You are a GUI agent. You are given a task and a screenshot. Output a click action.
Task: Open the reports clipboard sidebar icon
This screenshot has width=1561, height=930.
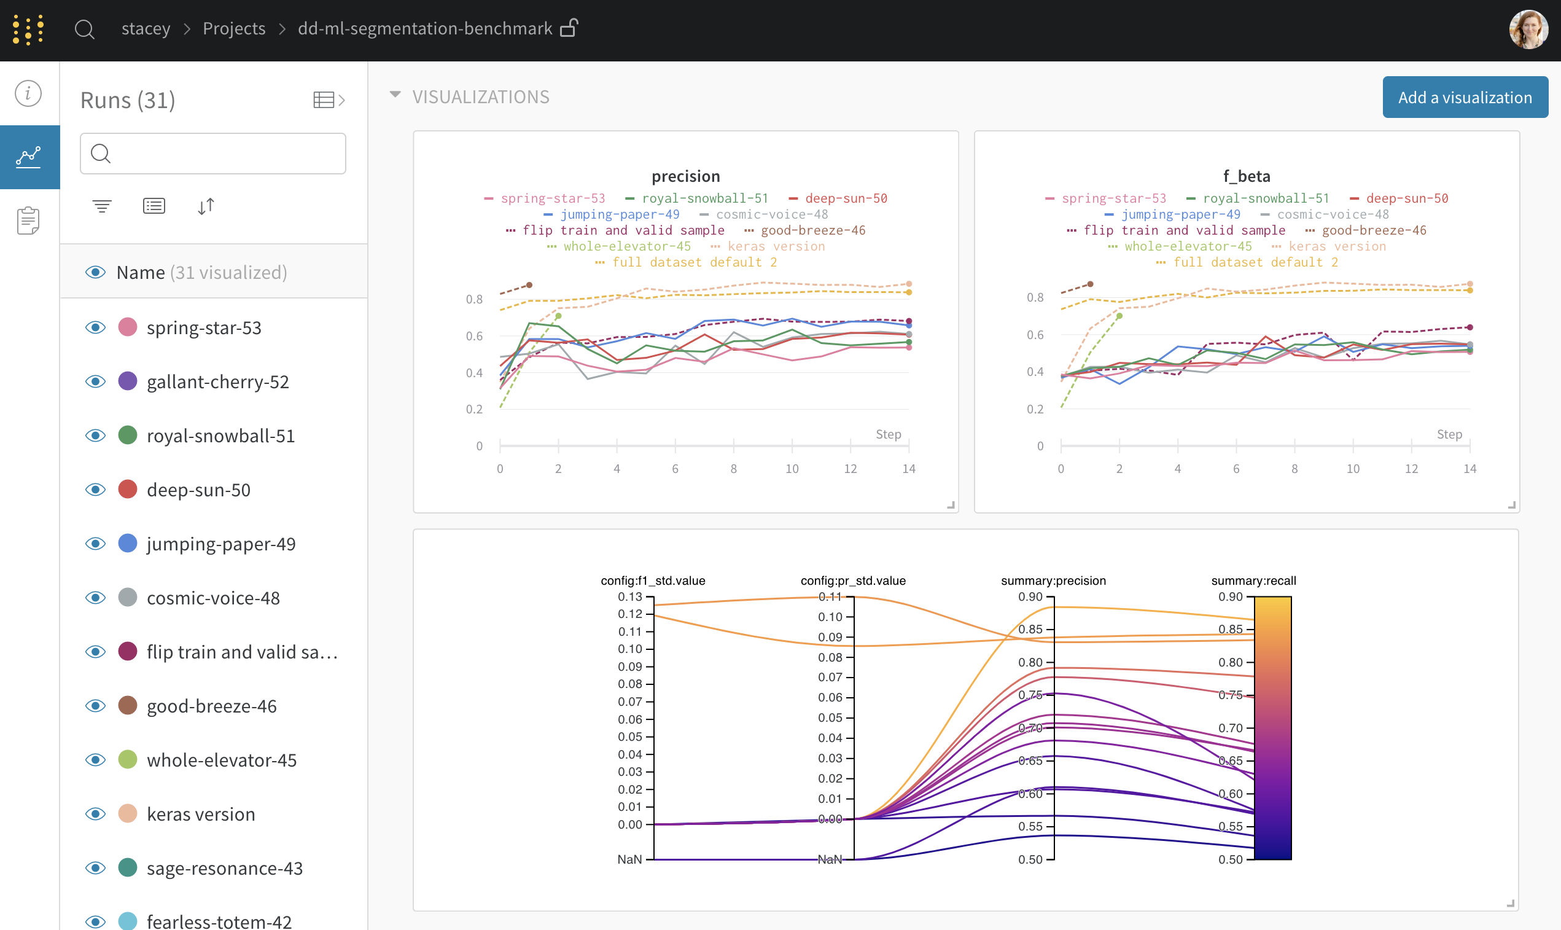(28, 220)
